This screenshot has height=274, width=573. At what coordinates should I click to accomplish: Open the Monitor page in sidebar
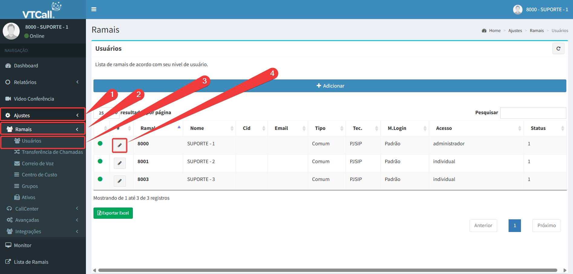point(22,245)
